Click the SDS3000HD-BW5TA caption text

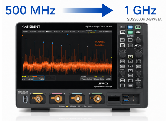click(x=144, y=19)
